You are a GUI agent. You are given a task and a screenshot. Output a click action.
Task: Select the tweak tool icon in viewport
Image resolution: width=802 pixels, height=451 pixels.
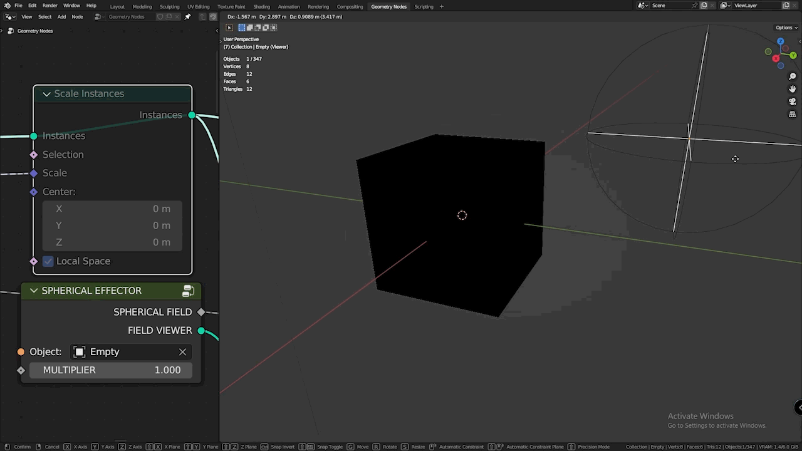pyautogui.click(x=229, y=28)
